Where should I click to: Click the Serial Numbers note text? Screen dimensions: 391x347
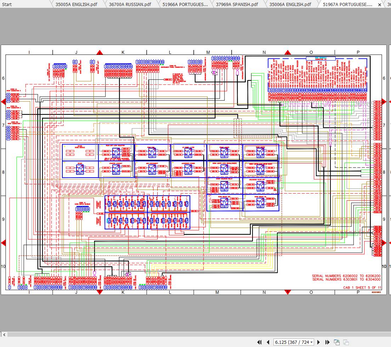point(346,278)
